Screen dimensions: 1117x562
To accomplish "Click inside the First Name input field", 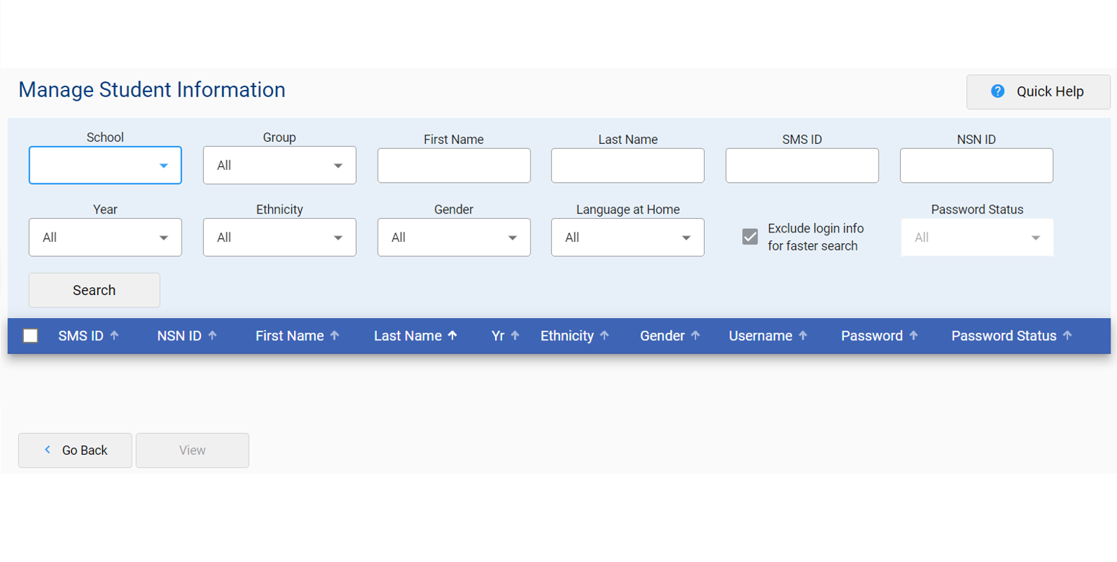I will 453,166.
